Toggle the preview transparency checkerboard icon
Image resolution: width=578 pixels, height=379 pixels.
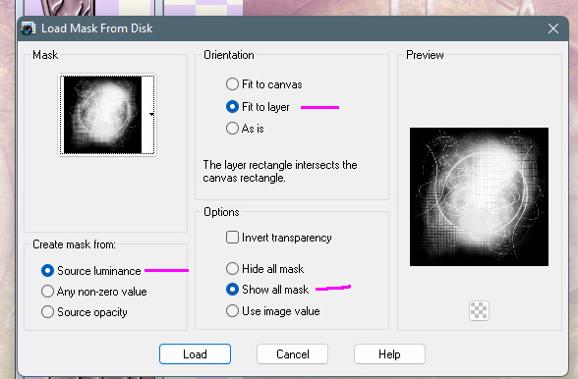[479, 310]
